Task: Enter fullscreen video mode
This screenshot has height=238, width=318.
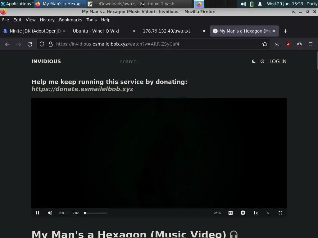Action: pyautogui.click(x=280, y=213)
